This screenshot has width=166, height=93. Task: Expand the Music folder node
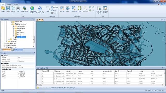tap(13, 31)
